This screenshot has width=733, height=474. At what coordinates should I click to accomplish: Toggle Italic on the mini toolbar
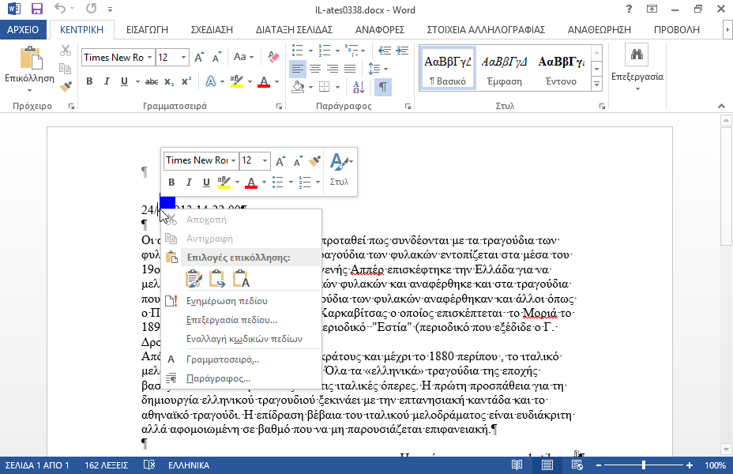[189, 182]
